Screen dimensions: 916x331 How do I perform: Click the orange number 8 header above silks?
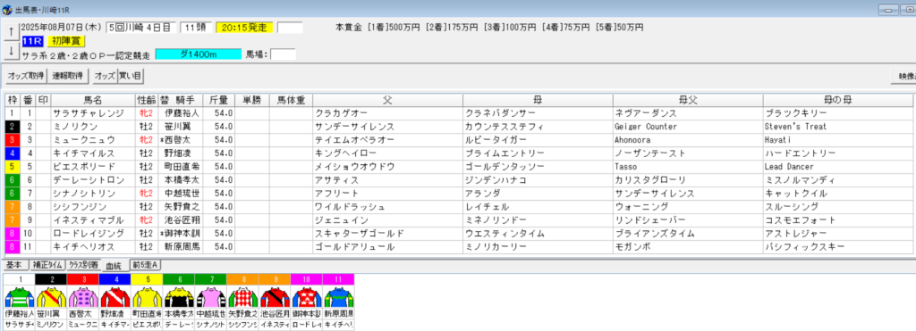(x=242, y=279)
